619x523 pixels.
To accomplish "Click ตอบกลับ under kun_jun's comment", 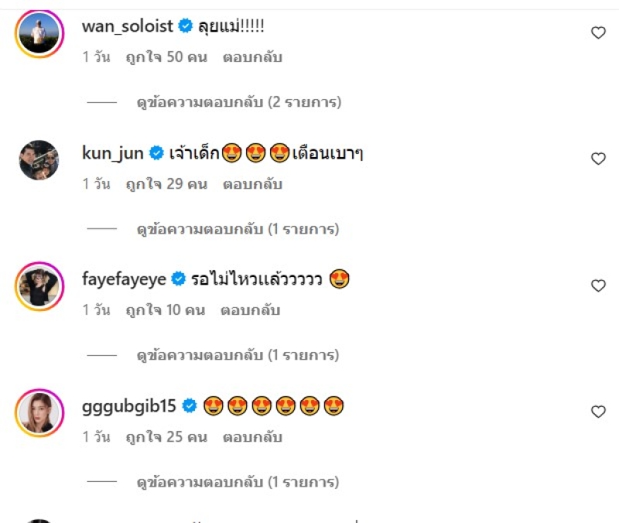I will 252,184.
